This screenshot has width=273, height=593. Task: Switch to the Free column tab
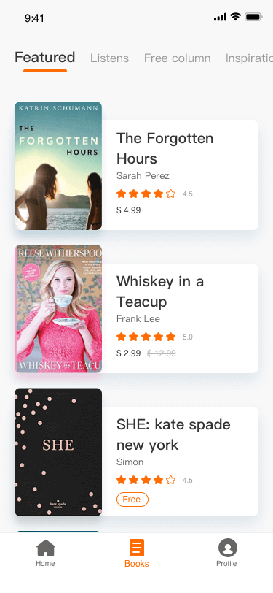pyautogui.click(x=177, y=58)
